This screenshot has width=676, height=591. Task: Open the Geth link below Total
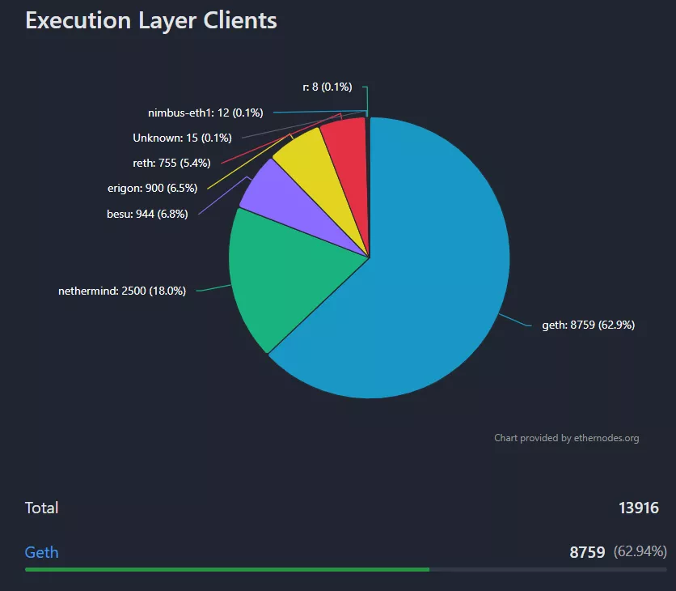(x=42, y=553)
